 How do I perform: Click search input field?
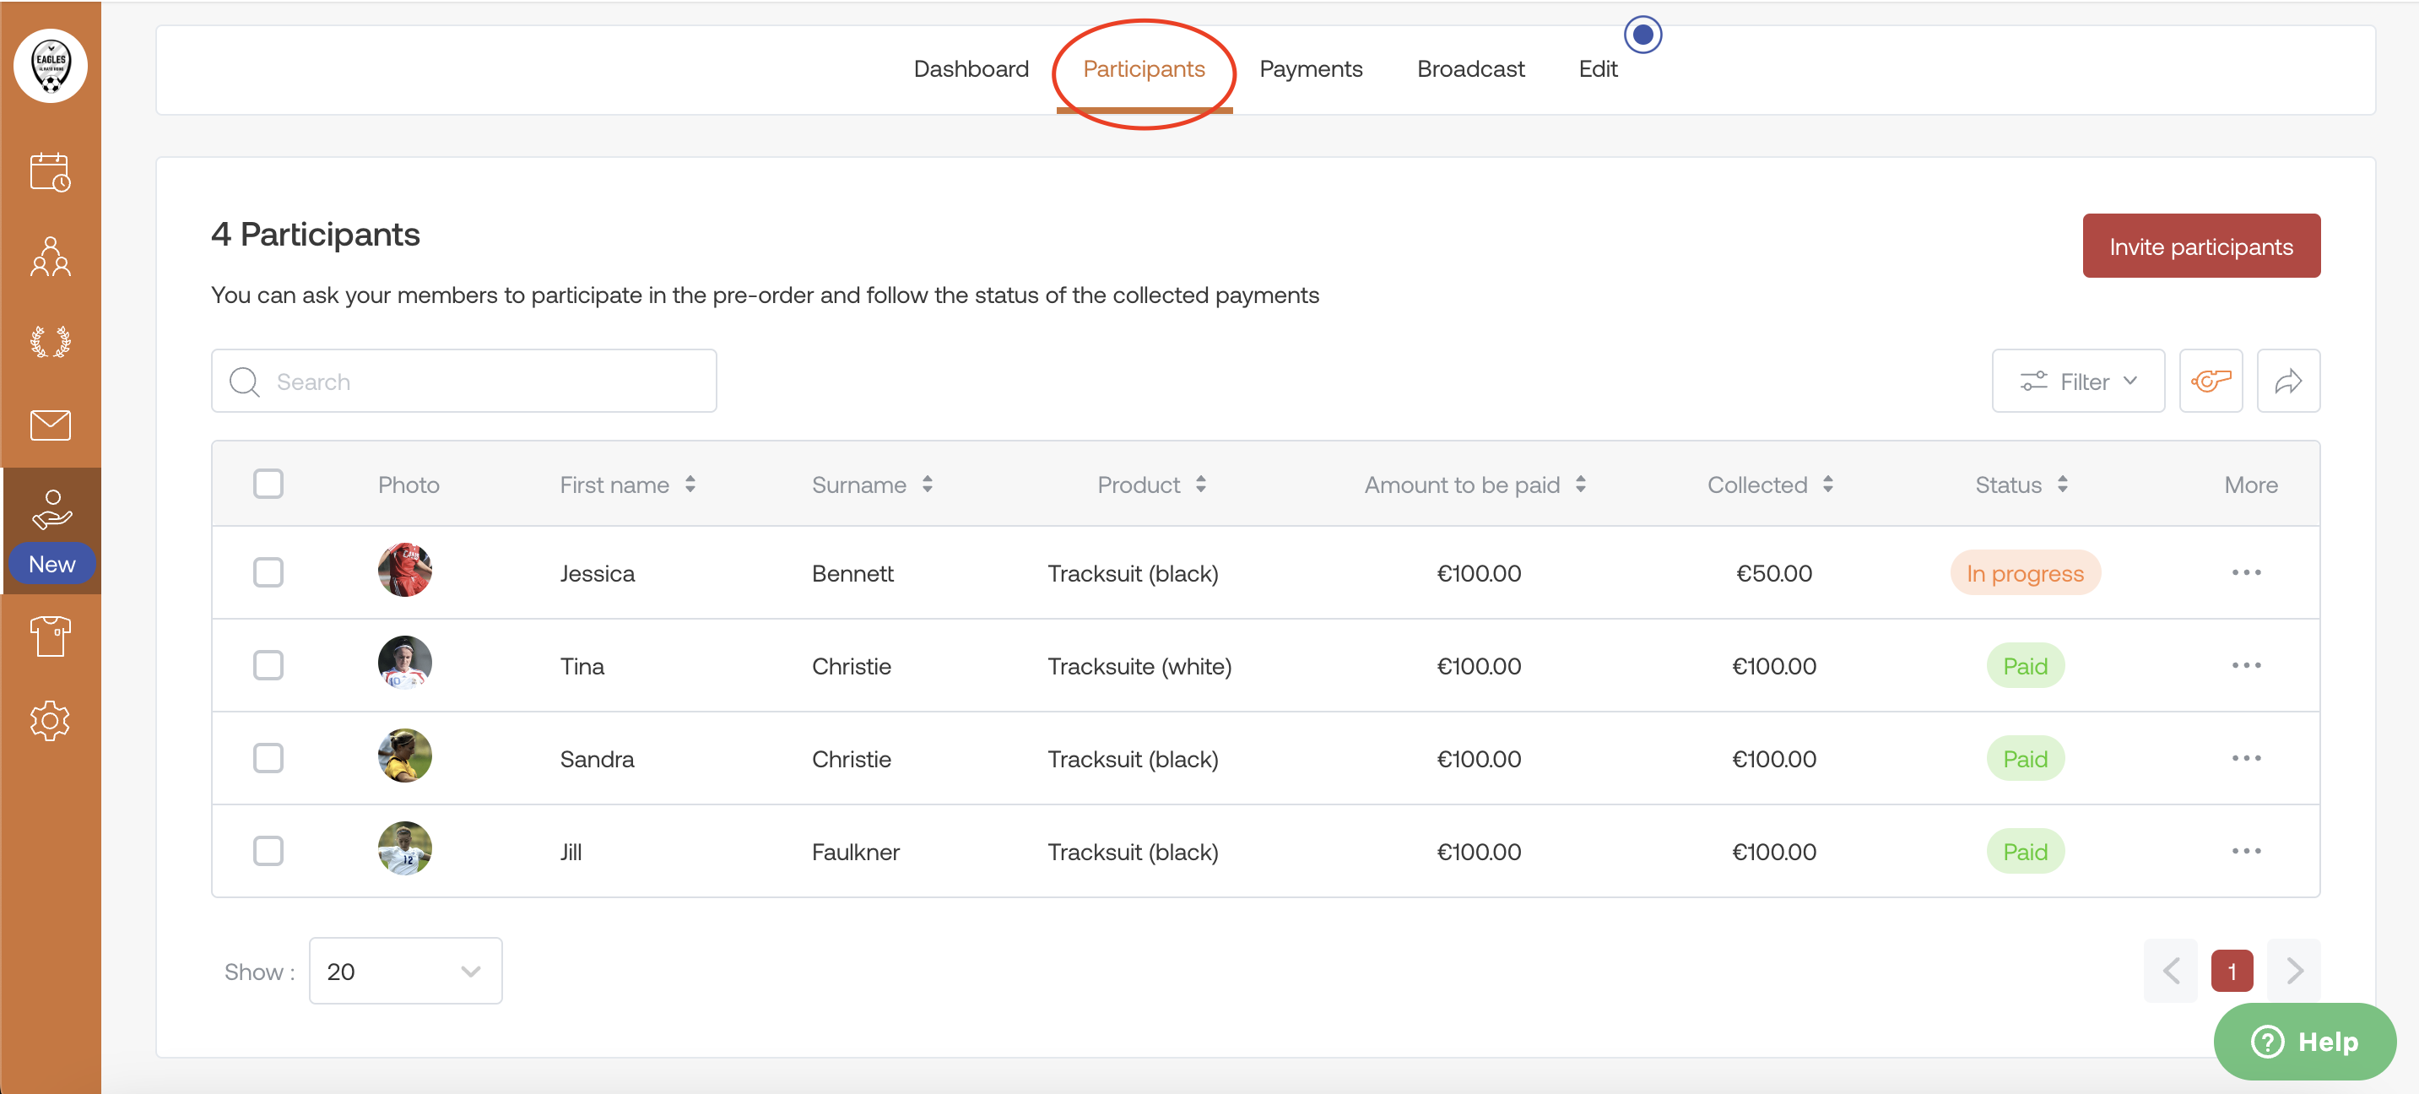(x=464, y=381)
